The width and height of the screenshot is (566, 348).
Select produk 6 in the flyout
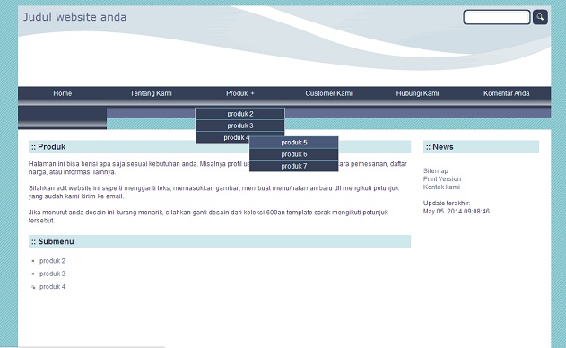click(294, 154)
